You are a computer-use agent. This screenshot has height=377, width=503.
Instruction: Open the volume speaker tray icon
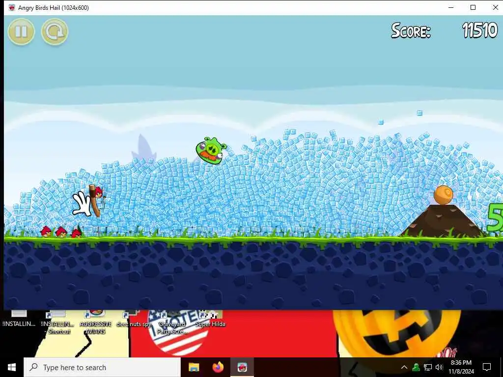click(439, 367)
